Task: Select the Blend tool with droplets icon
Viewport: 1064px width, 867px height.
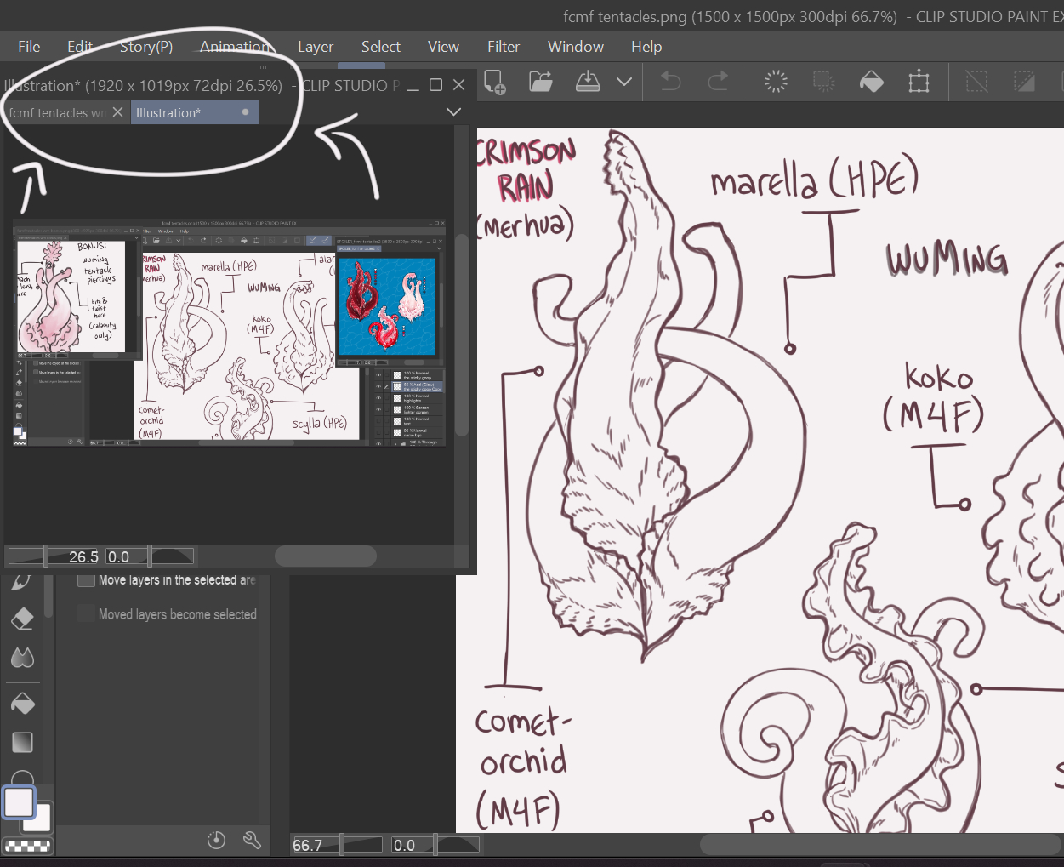Action: [x=23, y=658]
